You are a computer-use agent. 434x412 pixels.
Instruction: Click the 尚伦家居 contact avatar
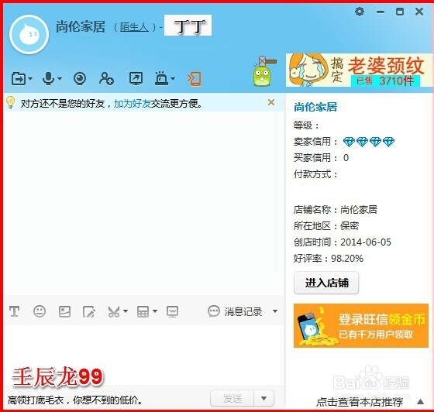tap(29, 35)
